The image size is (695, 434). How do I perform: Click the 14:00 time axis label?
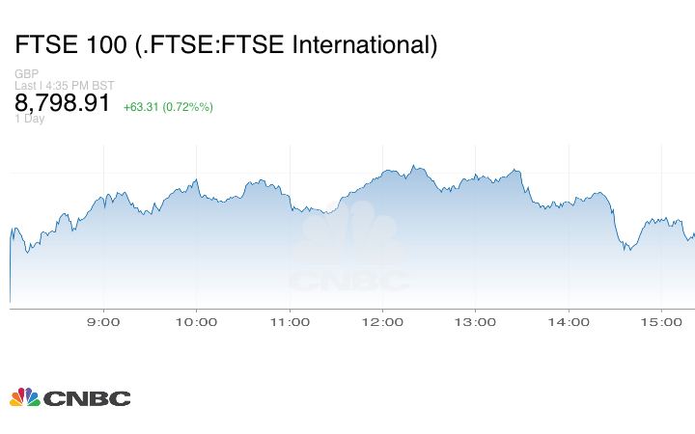[x=569, y=322]
